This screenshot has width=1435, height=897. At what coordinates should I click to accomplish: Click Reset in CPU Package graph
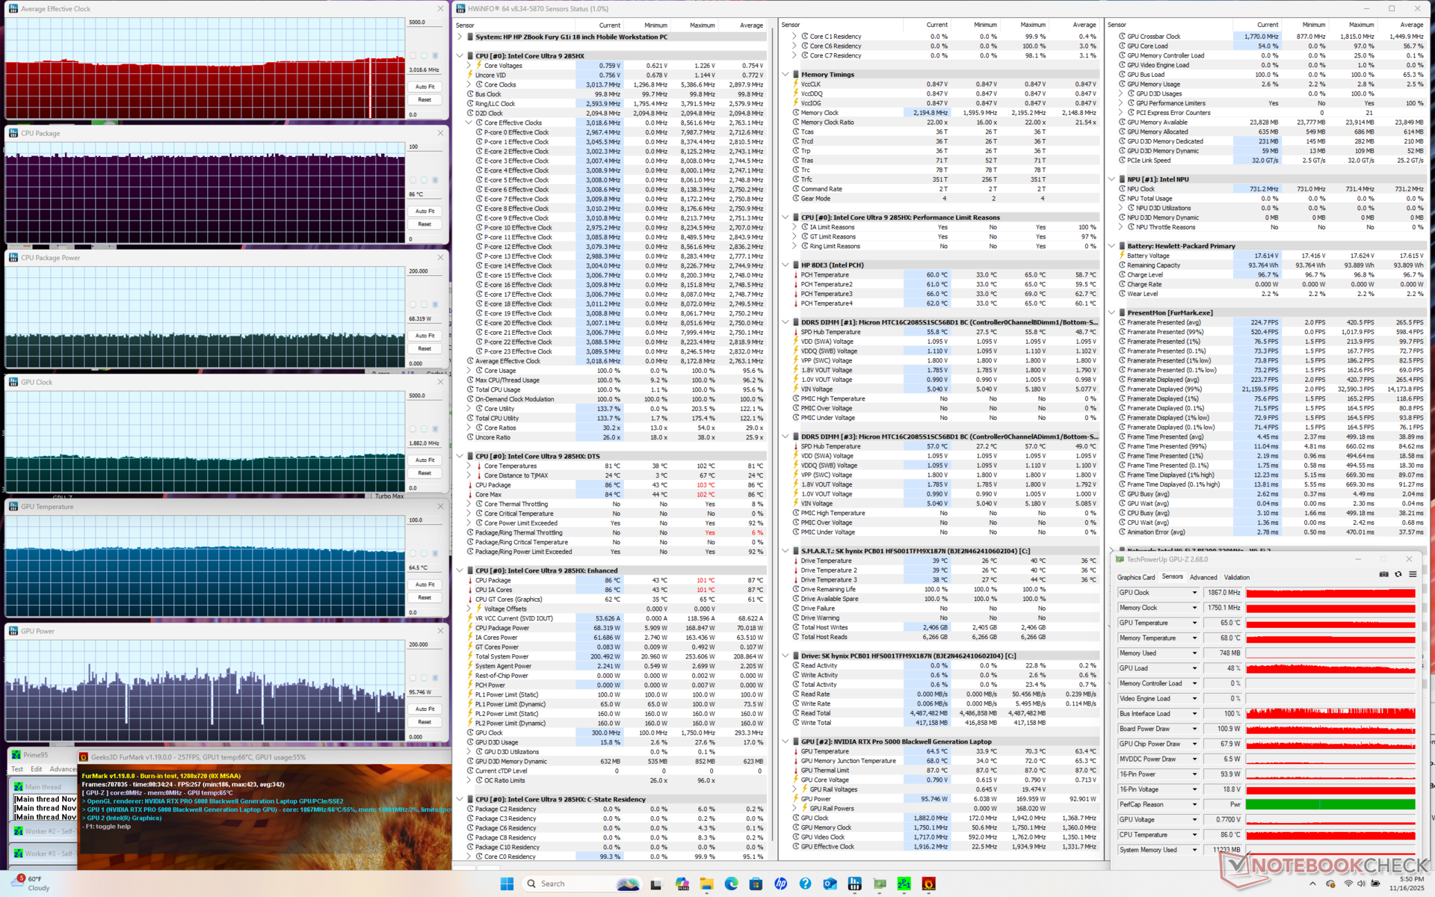425,224
